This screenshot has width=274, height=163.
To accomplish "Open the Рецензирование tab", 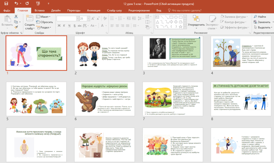I will [x=139, y=10].
